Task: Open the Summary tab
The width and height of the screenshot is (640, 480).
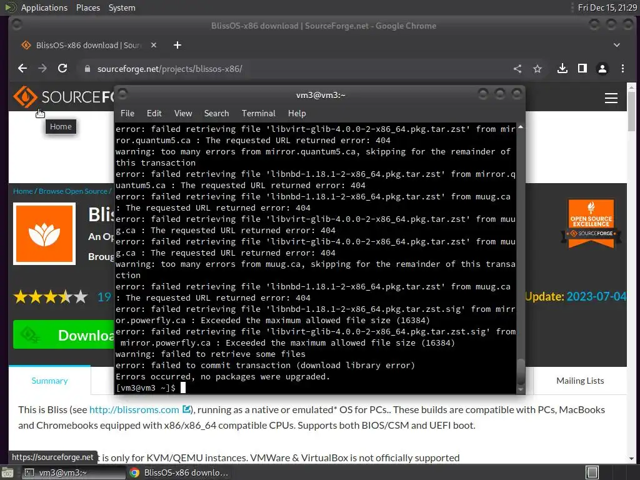Action: [x=50, y=381]
